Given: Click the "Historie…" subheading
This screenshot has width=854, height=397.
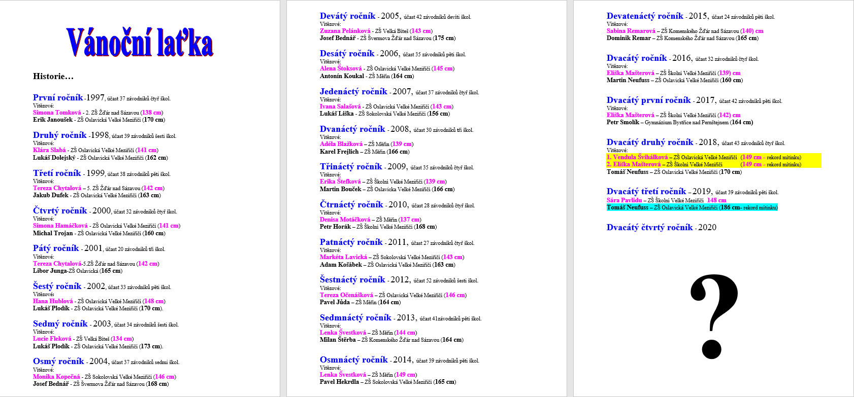Looking at the screenshot, I should point(53,77).
